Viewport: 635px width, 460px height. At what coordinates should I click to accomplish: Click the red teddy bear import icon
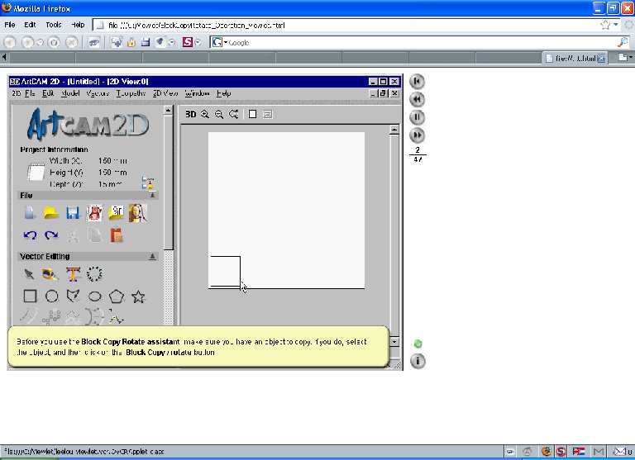[94, 213]
